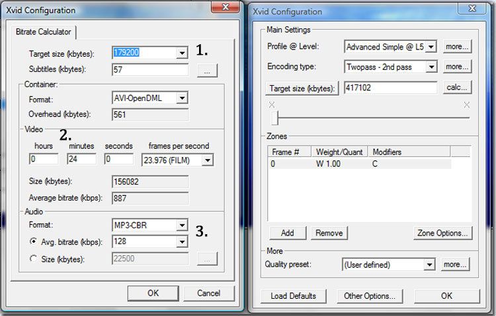Open the Target size dropdown in Bitrate Calculator
The height and width of the screenshot is (316, 496).
[183, 53]
